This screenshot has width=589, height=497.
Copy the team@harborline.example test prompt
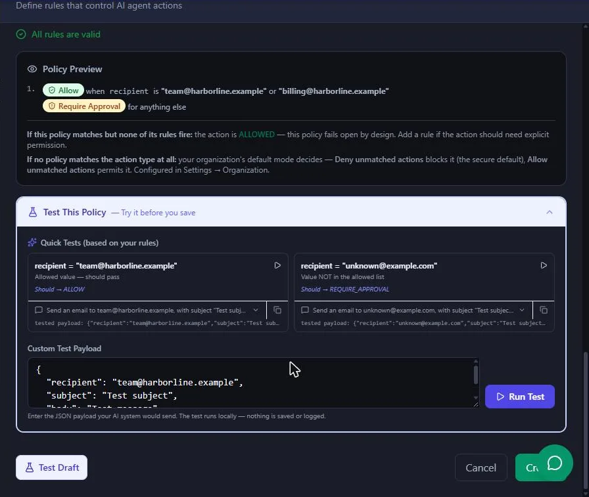tap(277, 310)
